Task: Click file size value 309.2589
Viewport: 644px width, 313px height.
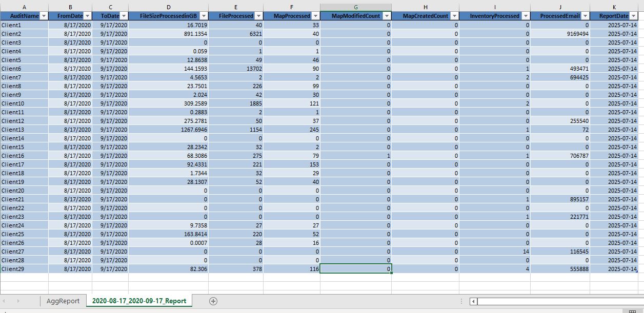Action: coord(168,103)
